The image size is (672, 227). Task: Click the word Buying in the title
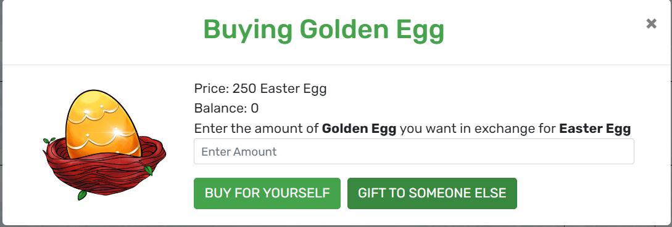tap(247, 30)
